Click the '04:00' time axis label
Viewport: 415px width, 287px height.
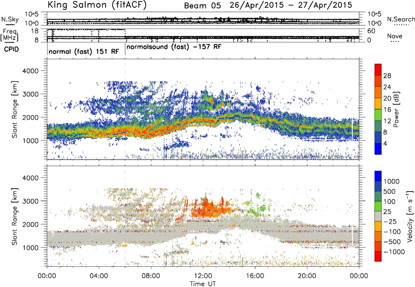(99, 276)
